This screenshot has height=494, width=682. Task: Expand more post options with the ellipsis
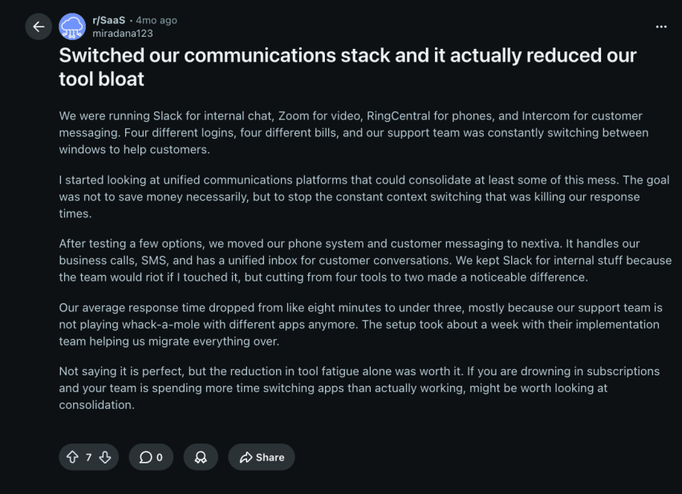coord(661,26)
